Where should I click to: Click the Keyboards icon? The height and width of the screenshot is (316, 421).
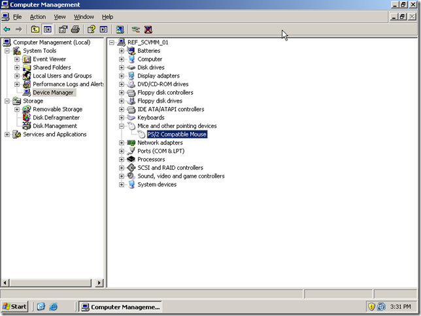(131, 118)
